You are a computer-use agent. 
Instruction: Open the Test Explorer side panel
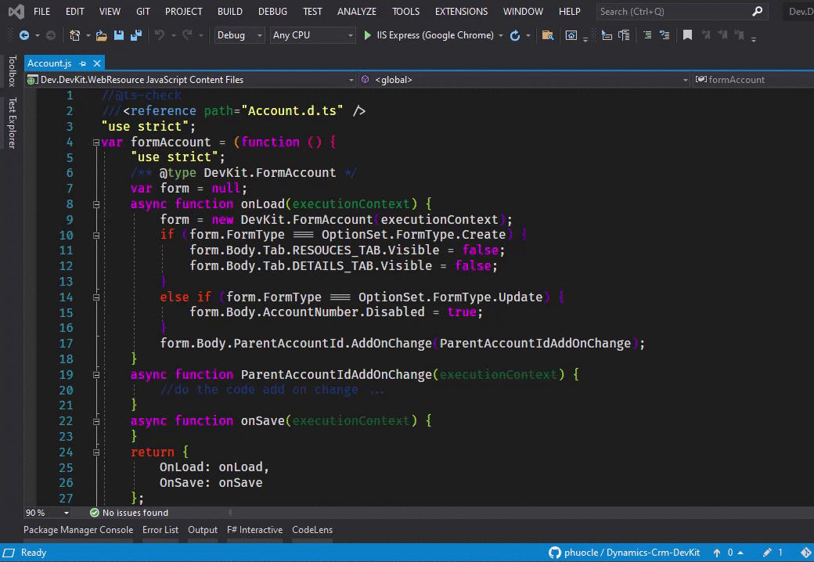coord(12,123)
